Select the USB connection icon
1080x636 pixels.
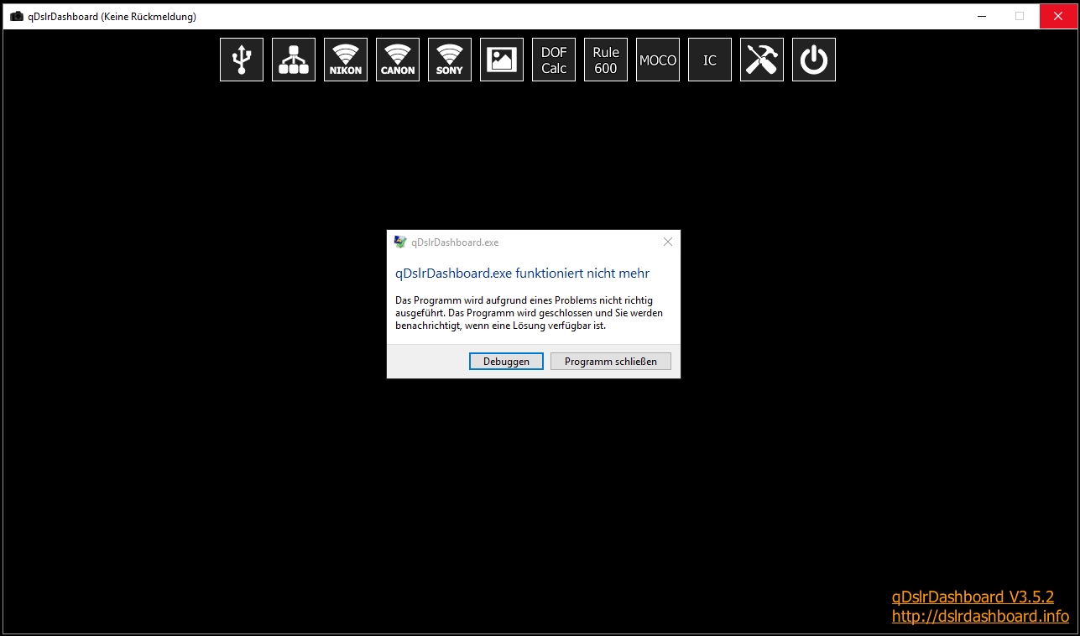point(241,60)
